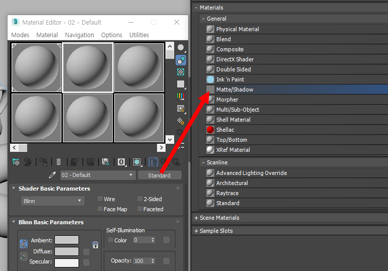The height and width of the screenshot is (271, 388).
Task: Select Matte/Shadow in the material list
Action: click(x=296, y=89)
